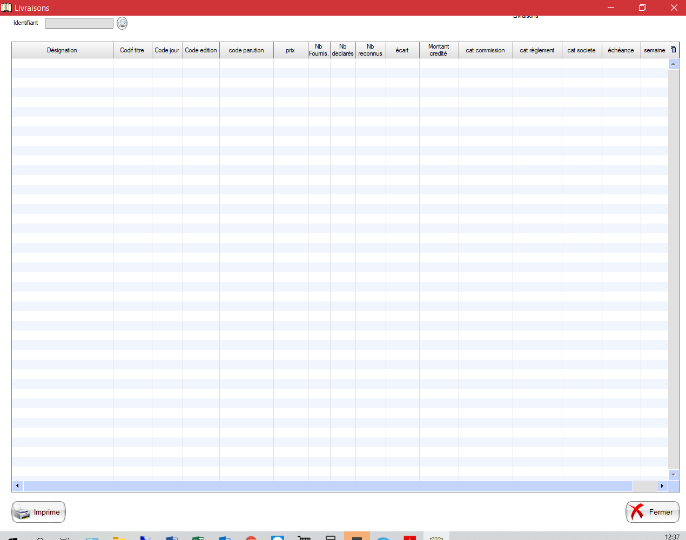The height and width of the screenshot is (540, 686).
Task: Click the échéance column header
Action: [621, 50]
